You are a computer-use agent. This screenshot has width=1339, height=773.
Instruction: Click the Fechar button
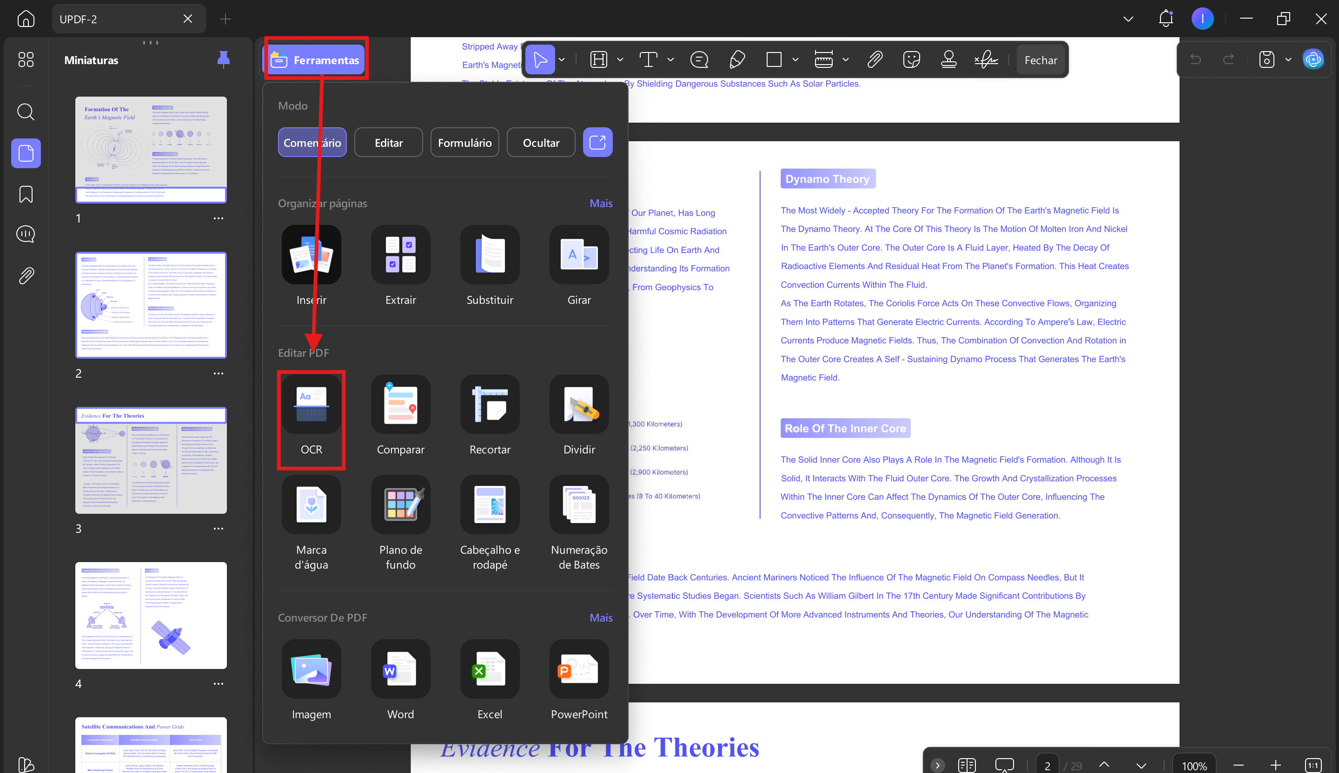click(1041, 60)
